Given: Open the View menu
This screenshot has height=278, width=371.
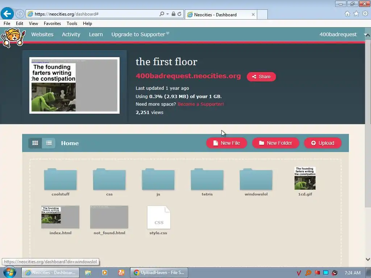Looking at the screenshot, I should [33, 24].
